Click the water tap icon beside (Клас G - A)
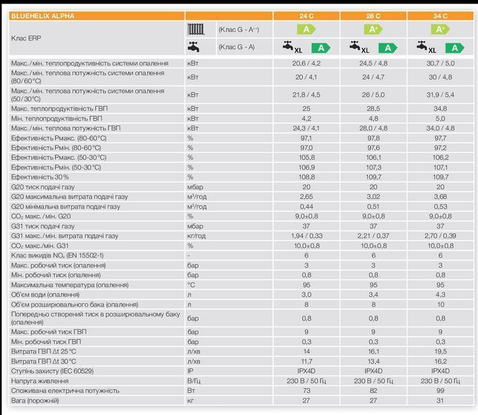 [194, 47]
